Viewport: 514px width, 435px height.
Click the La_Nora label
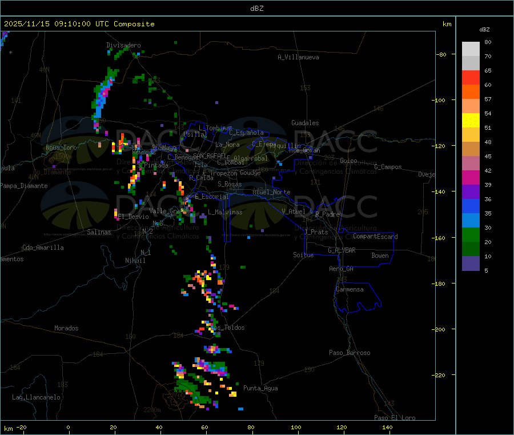pos(227,145)
